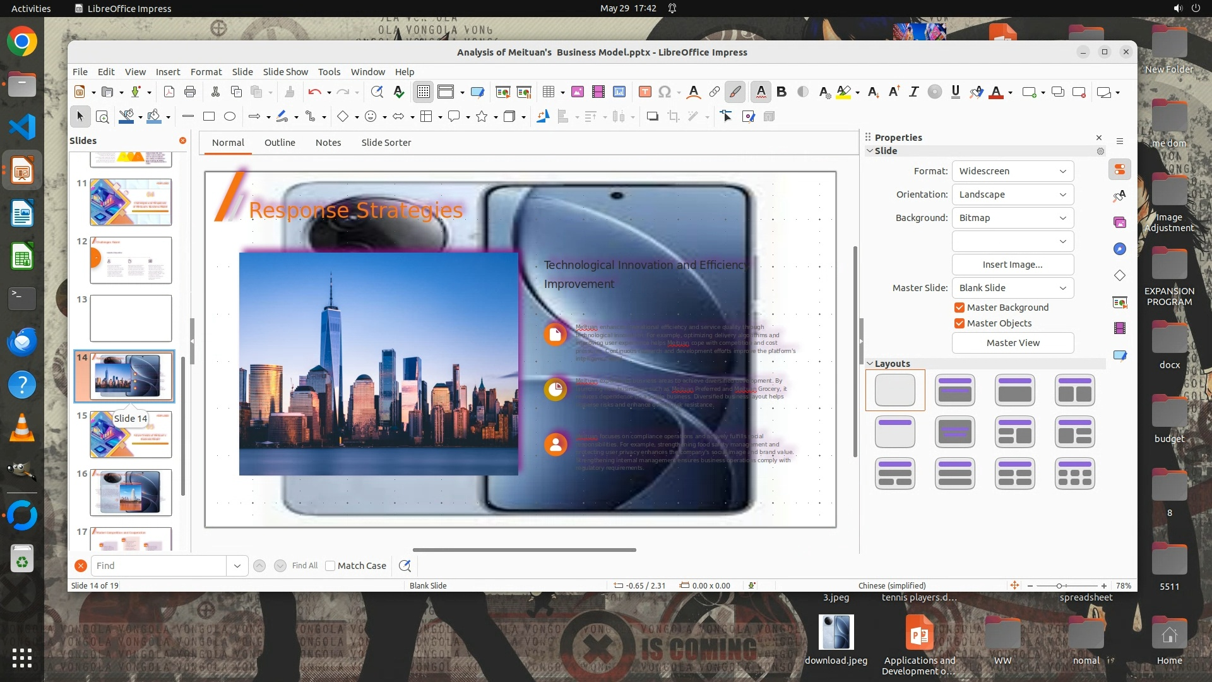Click the Insert Image... button
The image size is (1212, 682).
pyautogui.click(x=1013, y=265)
